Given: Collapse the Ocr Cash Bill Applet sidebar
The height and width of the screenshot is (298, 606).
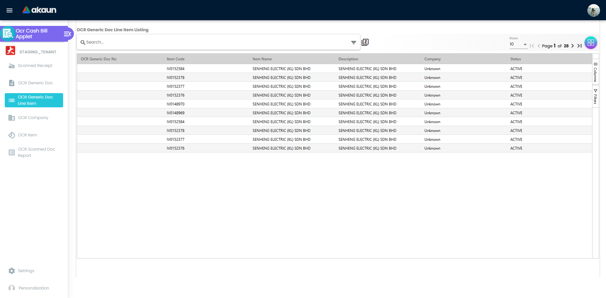Looking at the screenshot, I should pos(67,34).
